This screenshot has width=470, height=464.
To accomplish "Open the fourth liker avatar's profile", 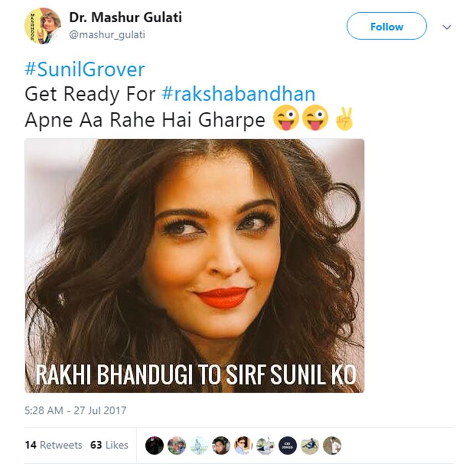I will (x=221, y=445).
